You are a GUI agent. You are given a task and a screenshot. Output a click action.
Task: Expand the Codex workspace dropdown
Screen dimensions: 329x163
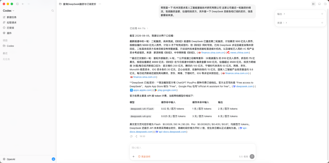pyautogui.click(x=9, y=11)
